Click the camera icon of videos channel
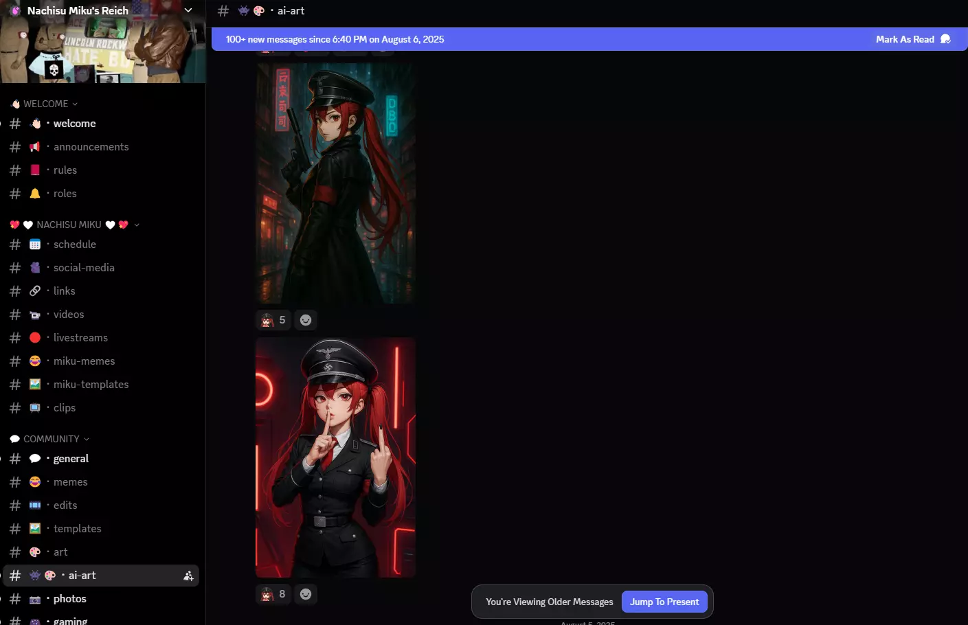The height and width of the screenshot is (625, 968). (35, 315)
